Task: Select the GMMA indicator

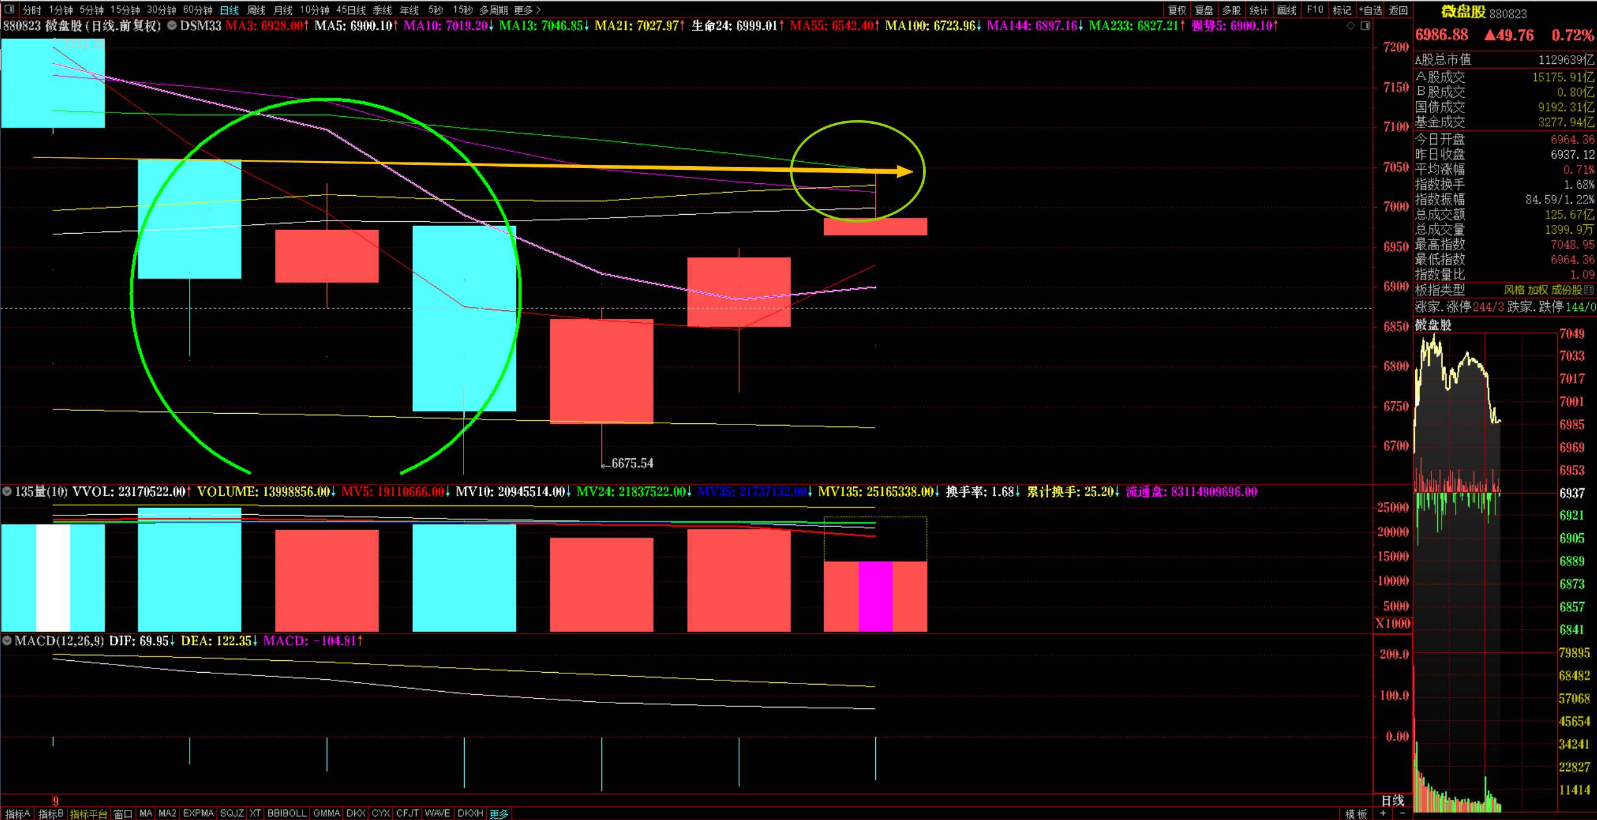Action: click(326, 814)
